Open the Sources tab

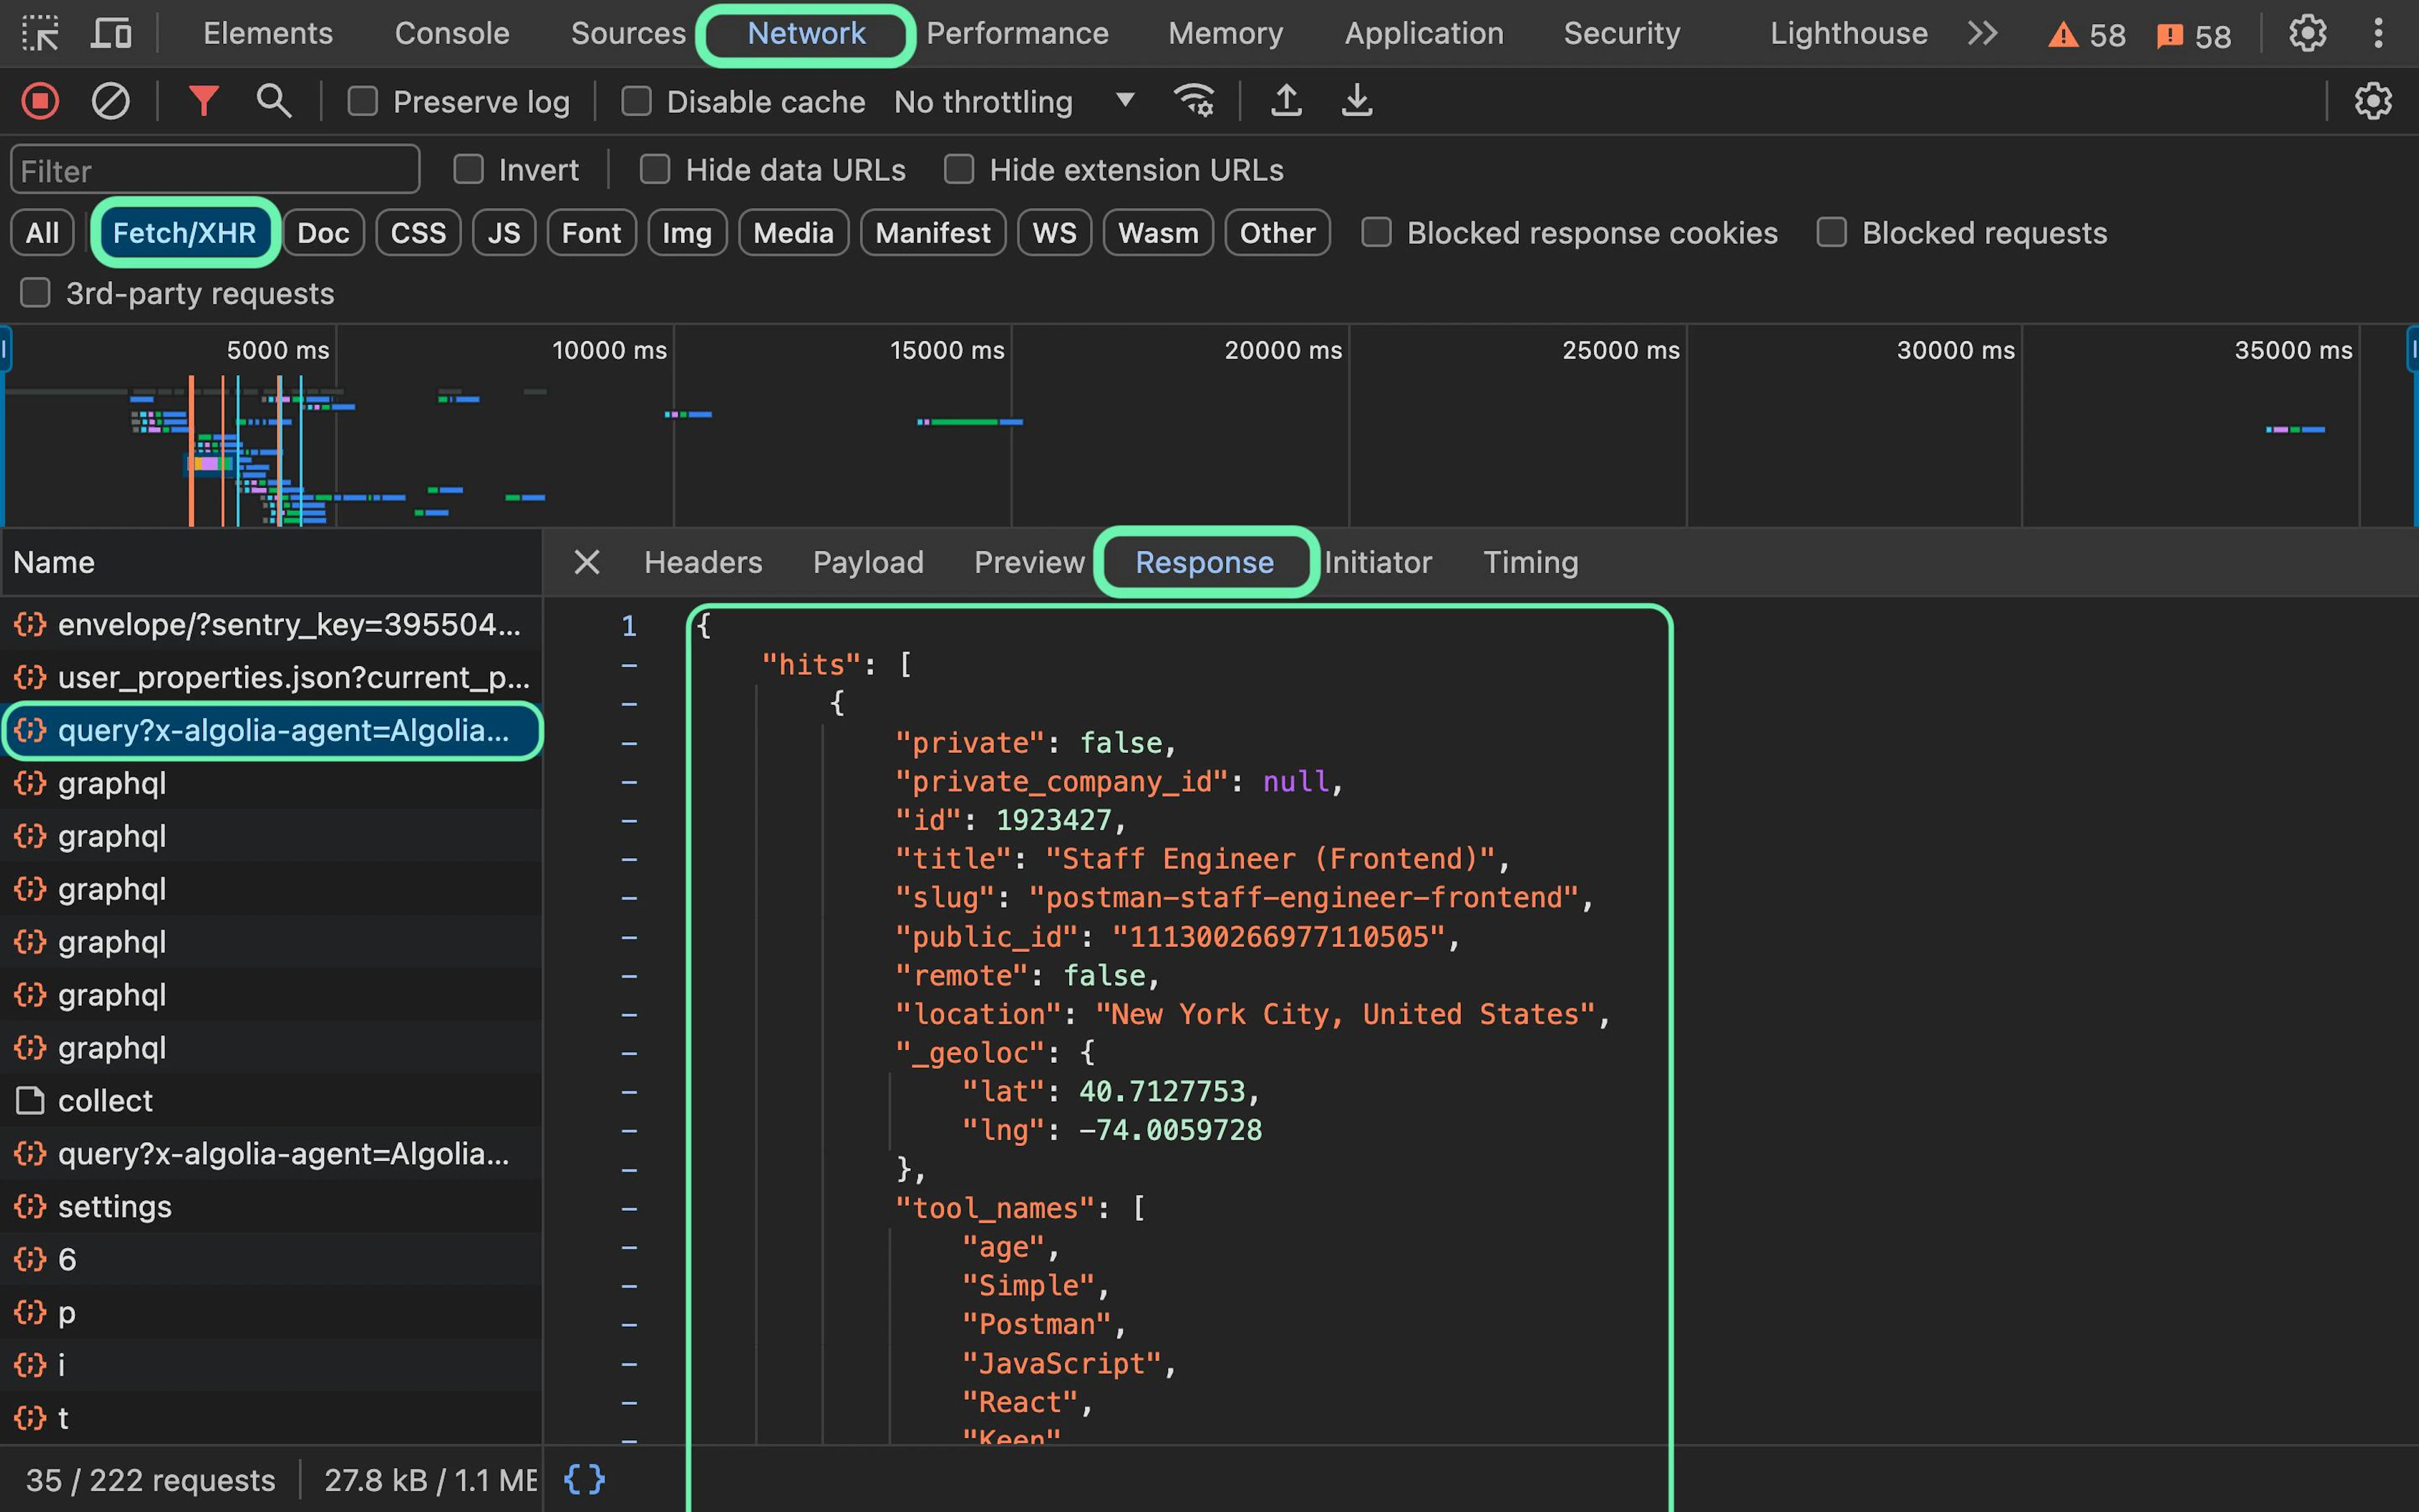tap(627, 34)
